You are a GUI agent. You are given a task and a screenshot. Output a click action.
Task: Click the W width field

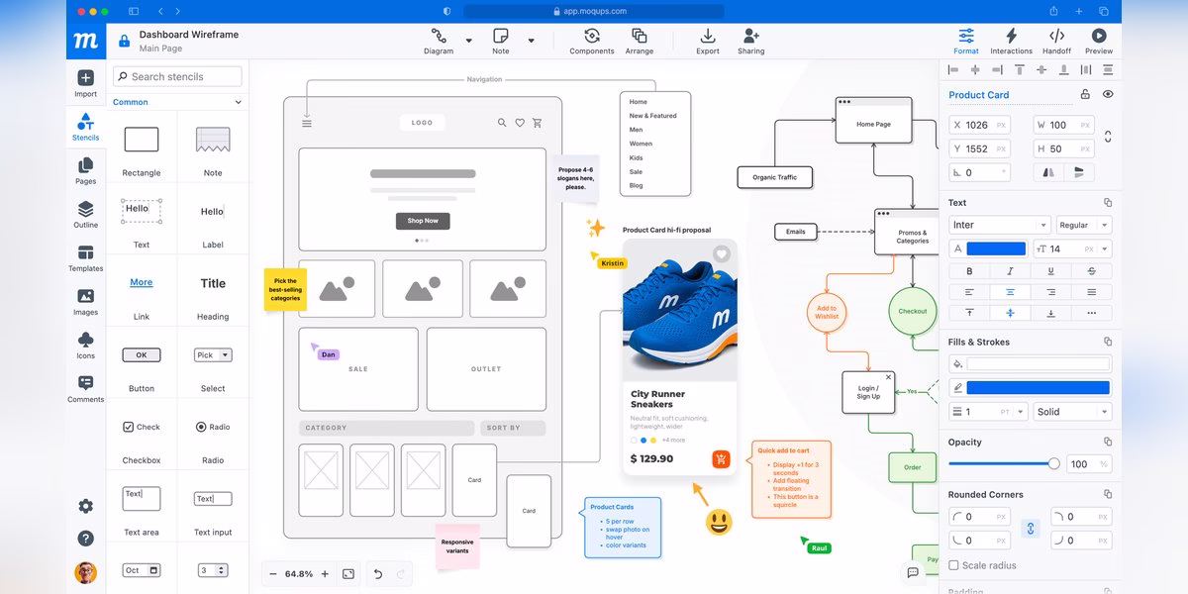[x=1064, y=125]
